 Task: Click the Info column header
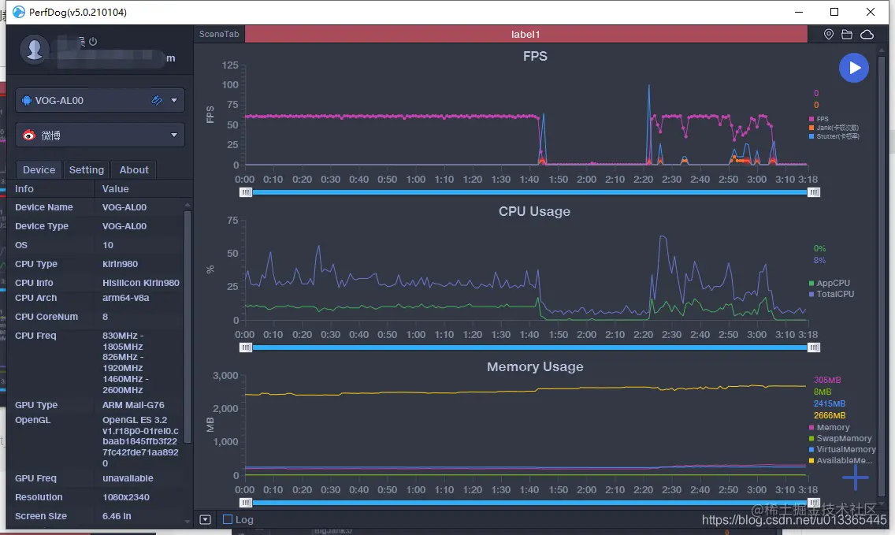tap(24, 188)
